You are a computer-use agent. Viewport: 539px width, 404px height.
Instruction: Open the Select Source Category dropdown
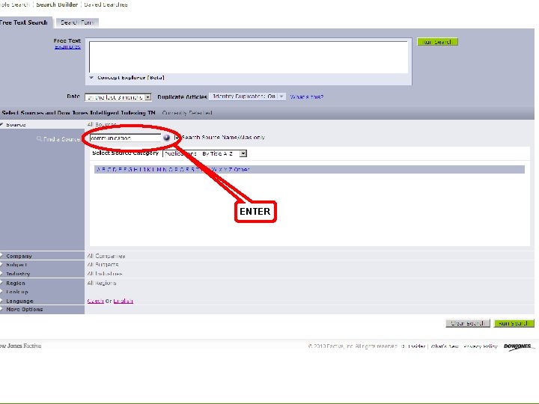205,153
